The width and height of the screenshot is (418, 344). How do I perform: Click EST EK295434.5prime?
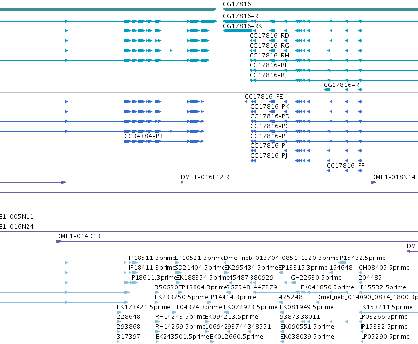[251, 268]
